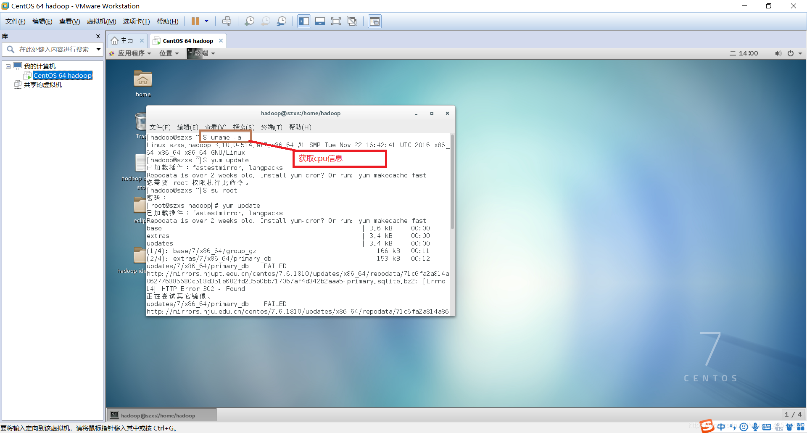Click the terminal vertical scrollbar
The width and height of the screenshot is (807, 433).
452,181
